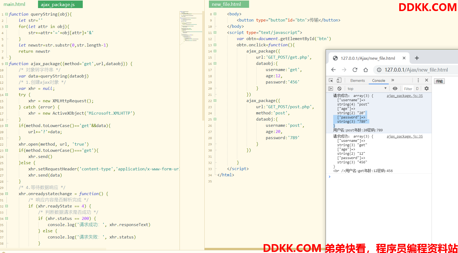The width and height of the screenshot is (458, 253).
Task: Click 'method:'post'' code line
Action: 273,113
